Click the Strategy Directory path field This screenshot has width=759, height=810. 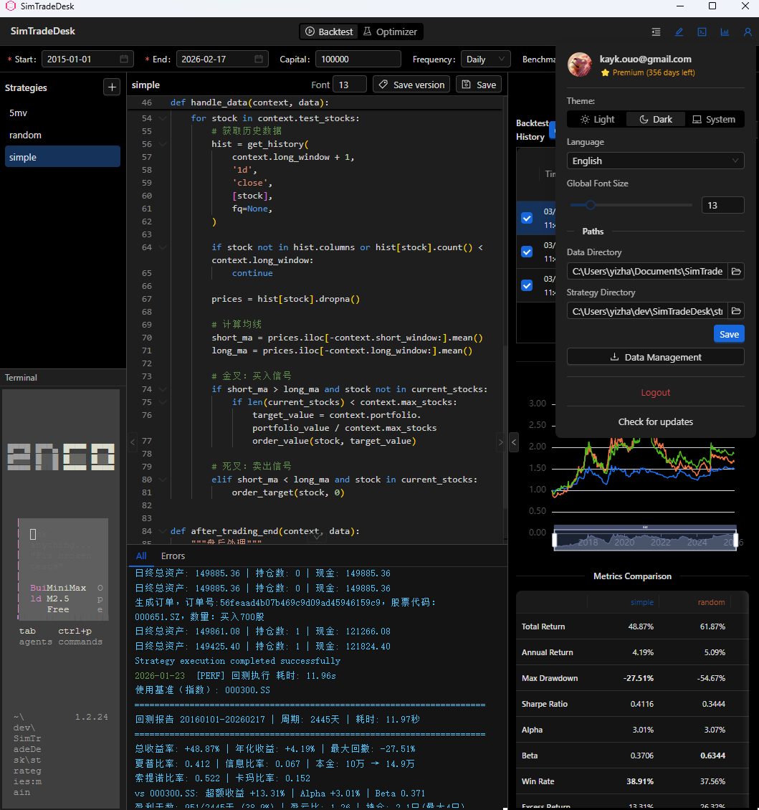coord(647,311)
